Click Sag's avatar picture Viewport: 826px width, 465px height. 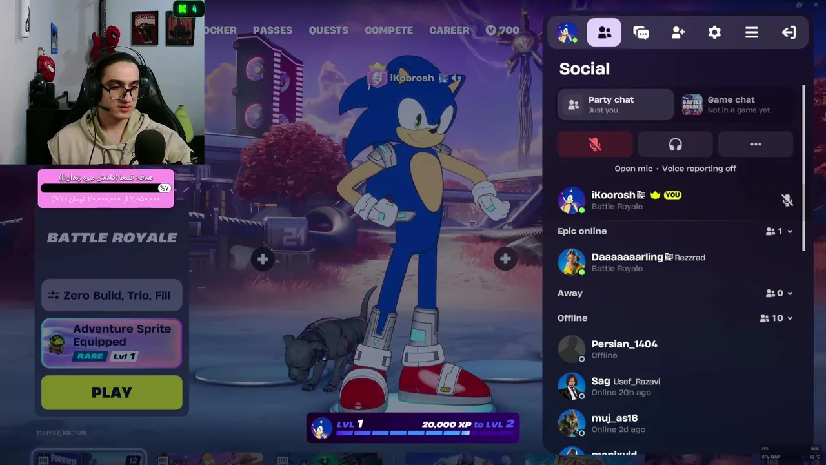coord(571,386)
